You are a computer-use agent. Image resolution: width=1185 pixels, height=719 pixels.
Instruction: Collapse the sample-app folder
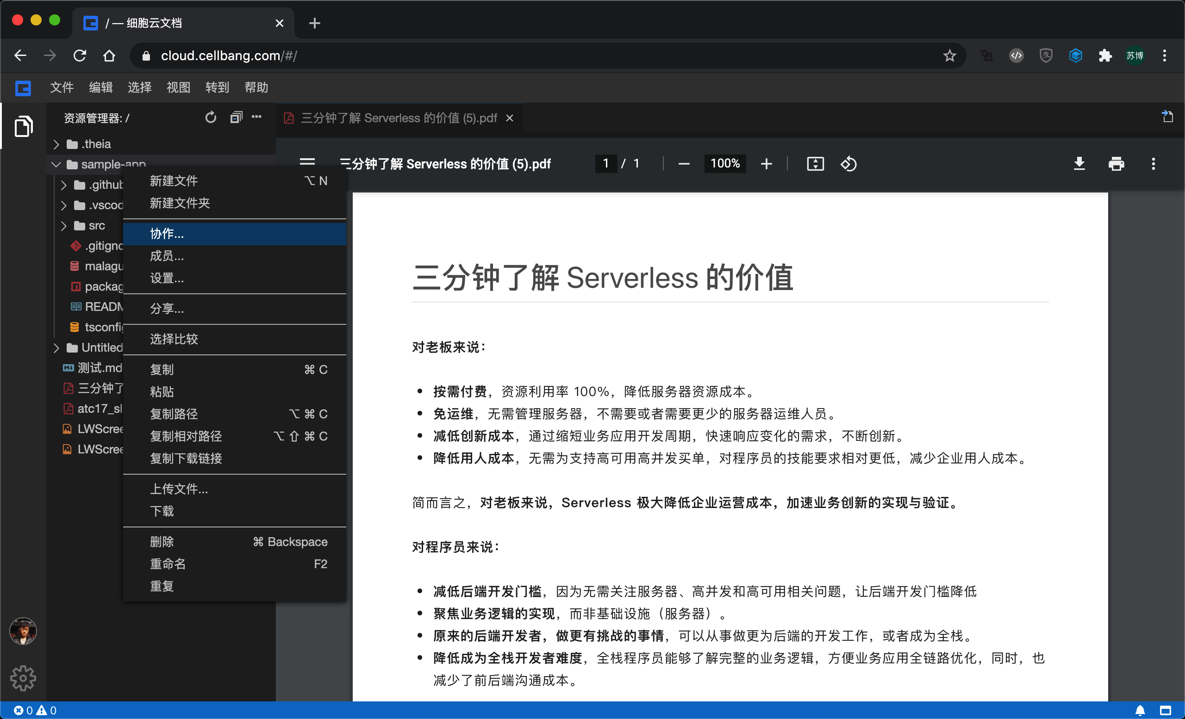56,164
